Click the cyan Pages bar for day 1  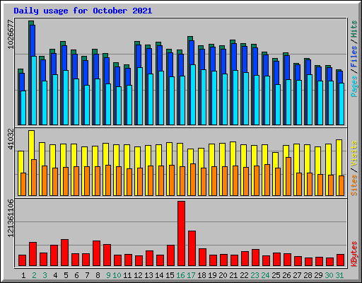23,108
